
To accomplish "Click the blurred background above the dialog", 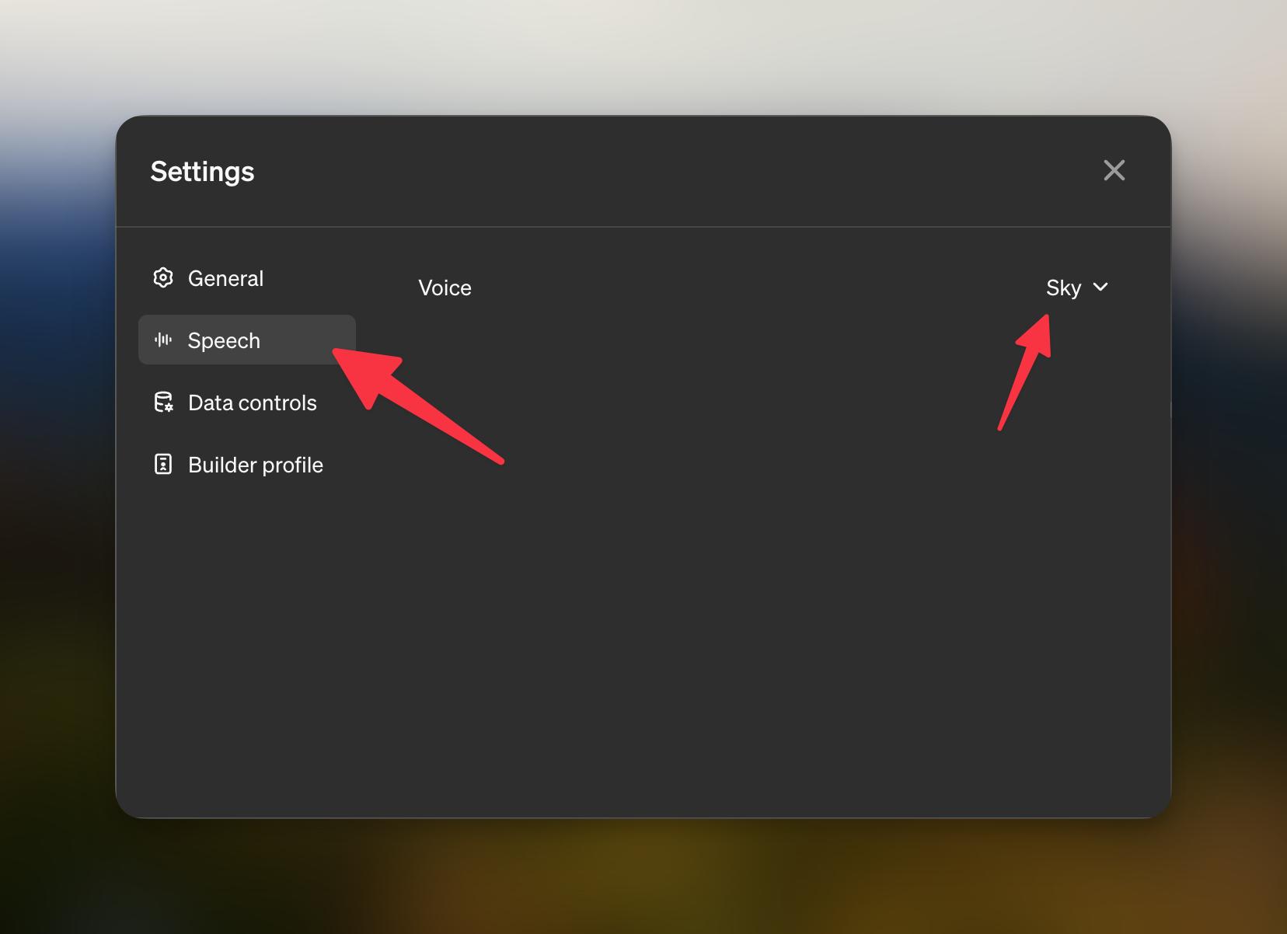I will pos(643,54).
